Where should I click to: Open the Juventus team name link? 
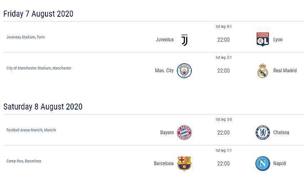[x=165, y=40]
